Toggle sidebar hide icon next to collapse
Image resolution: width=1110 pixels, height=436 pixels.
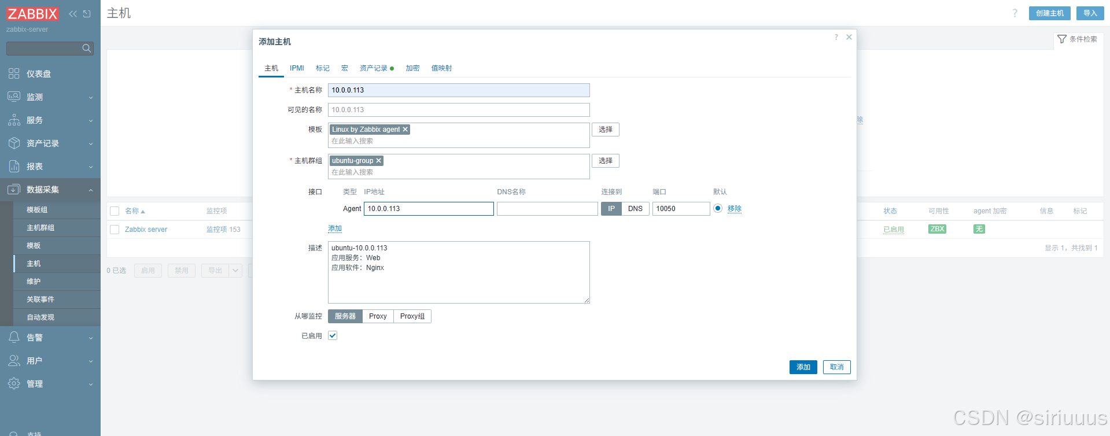pos(87,14)
